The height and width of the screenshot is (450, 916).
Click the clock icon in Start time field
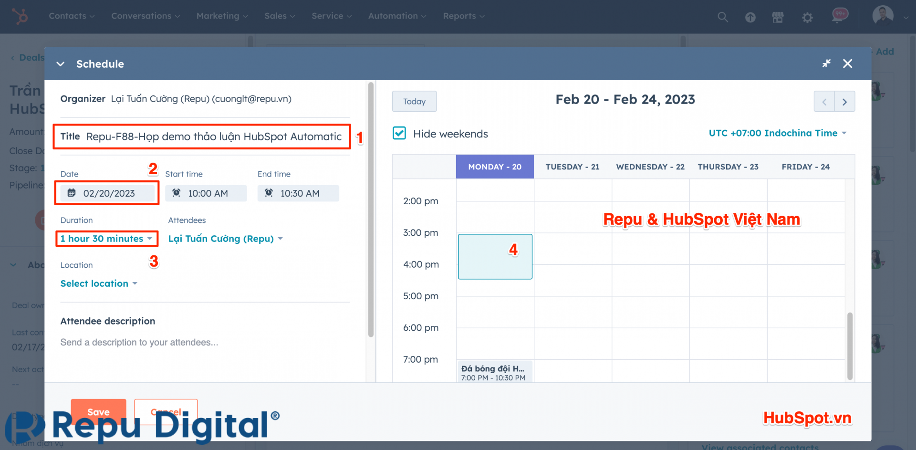(176, 193)
